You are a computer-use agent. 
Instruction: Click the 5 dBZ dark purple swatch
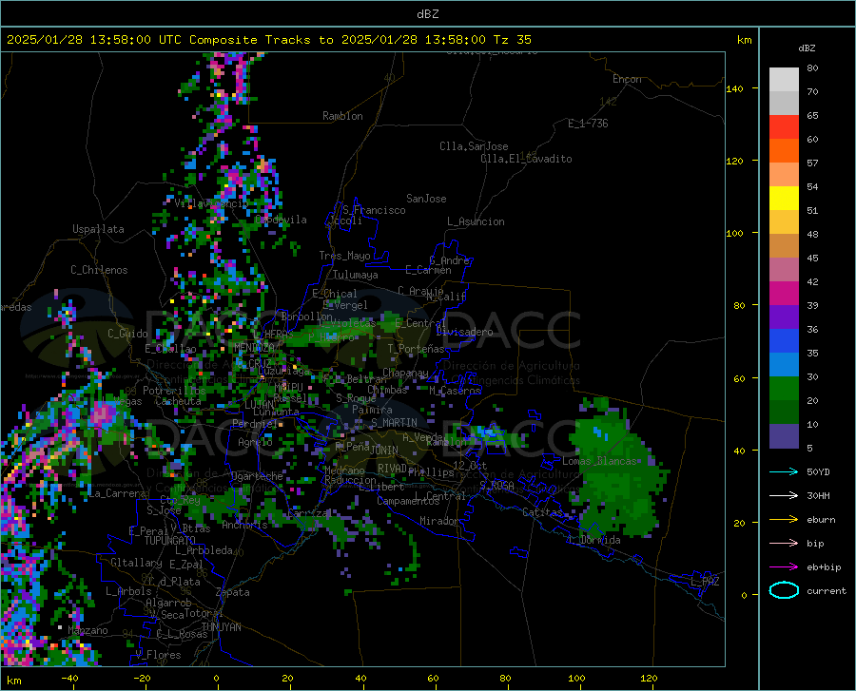(784, 436)
